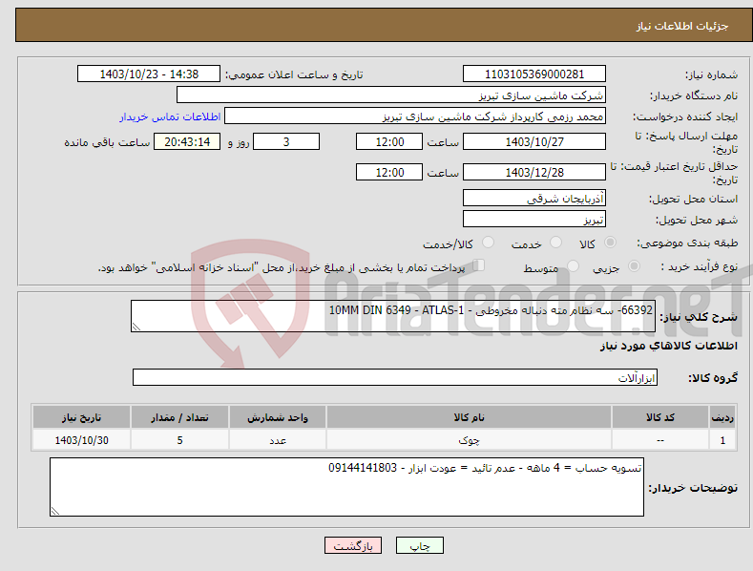The image size is (753, 571).
Task: Click the table cell with date 1403/10/30
Action: pos(82,440)
